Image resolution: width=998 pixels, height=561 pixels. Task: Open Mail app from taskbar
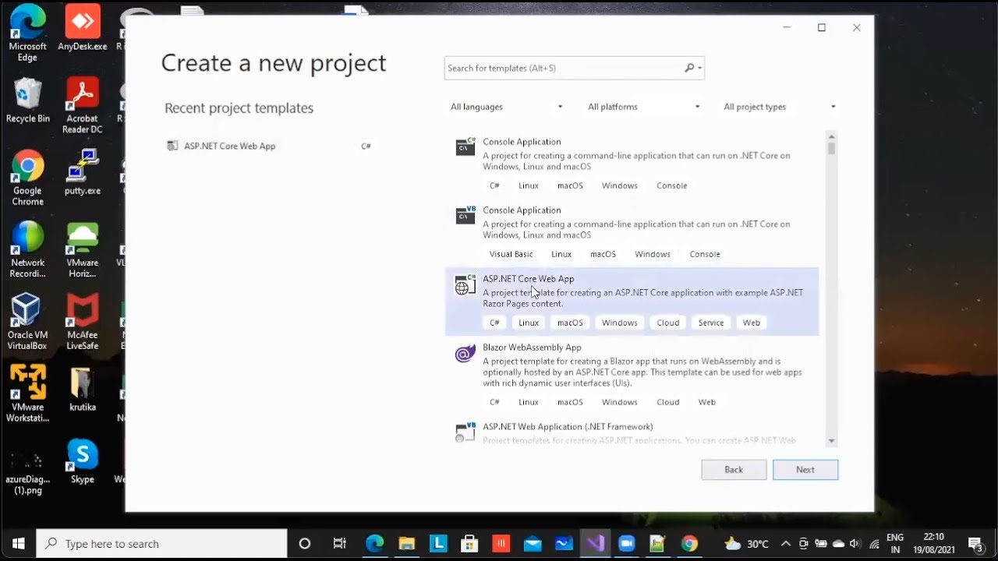click(x=533, y=544)
